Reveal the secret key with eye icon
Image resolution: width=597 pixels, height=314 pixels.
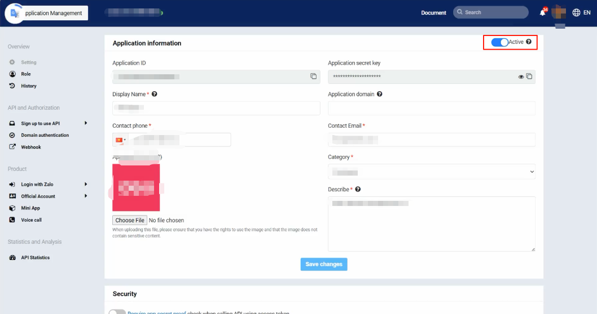521,77
